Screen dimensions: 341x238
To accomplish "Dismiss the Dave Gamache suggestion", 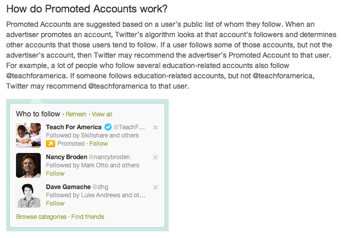I will (156, 187).
